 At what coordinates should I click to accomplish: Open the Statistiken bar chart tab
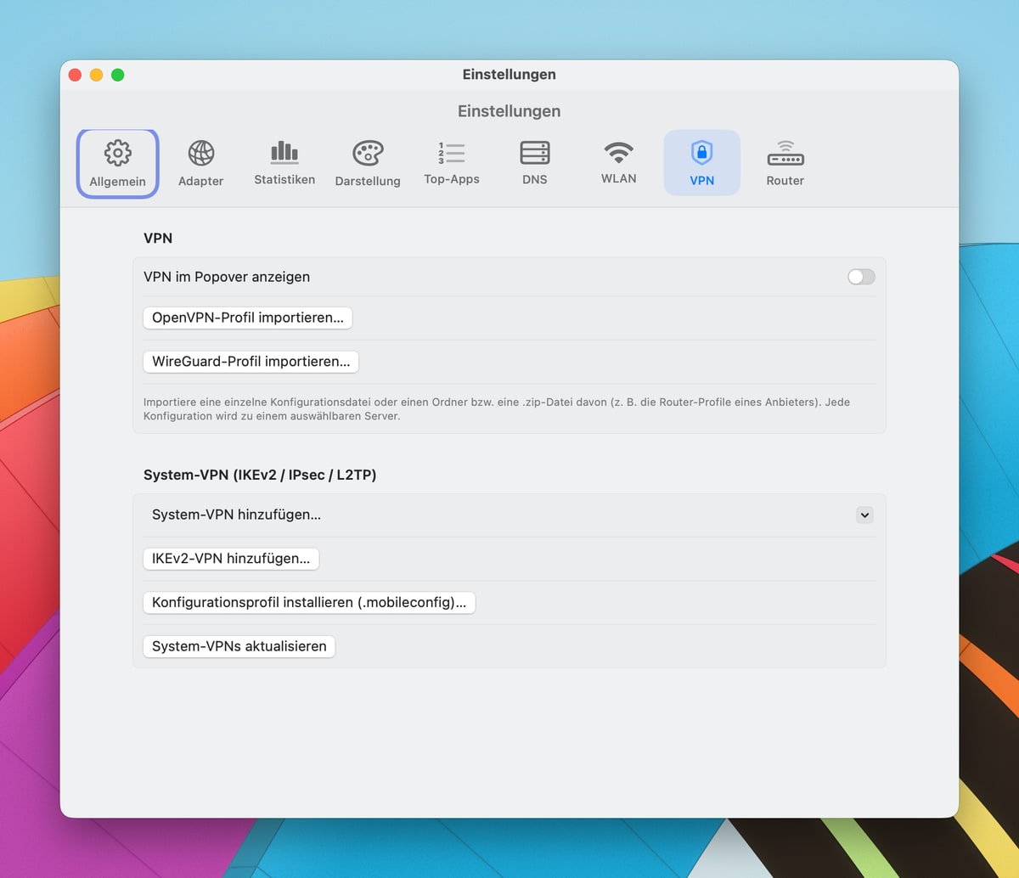(x=284, y=164)
